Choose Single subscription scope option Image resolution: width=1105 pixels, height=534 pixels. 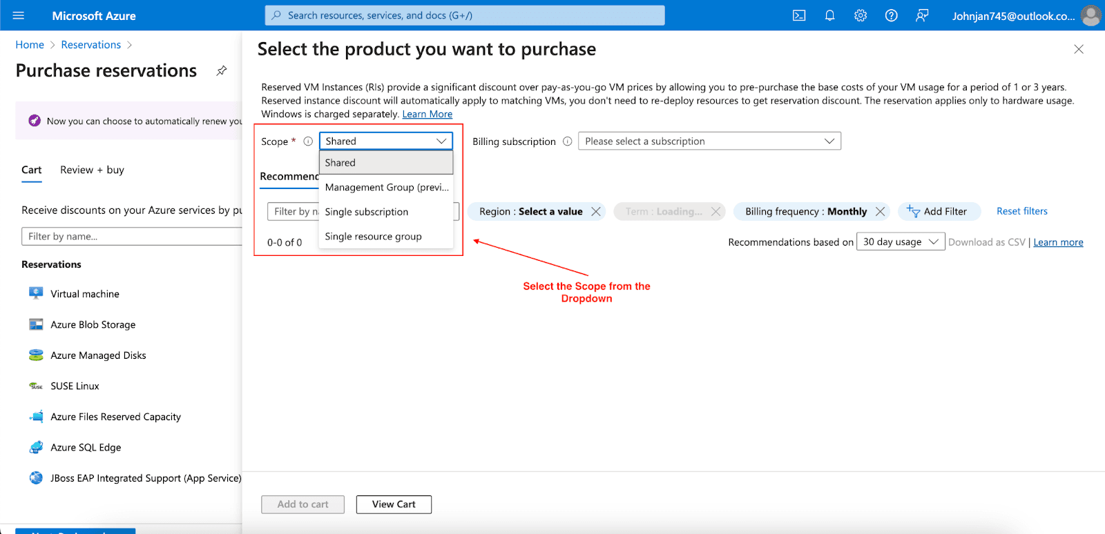pyautogui.click(x=386, y=212)
